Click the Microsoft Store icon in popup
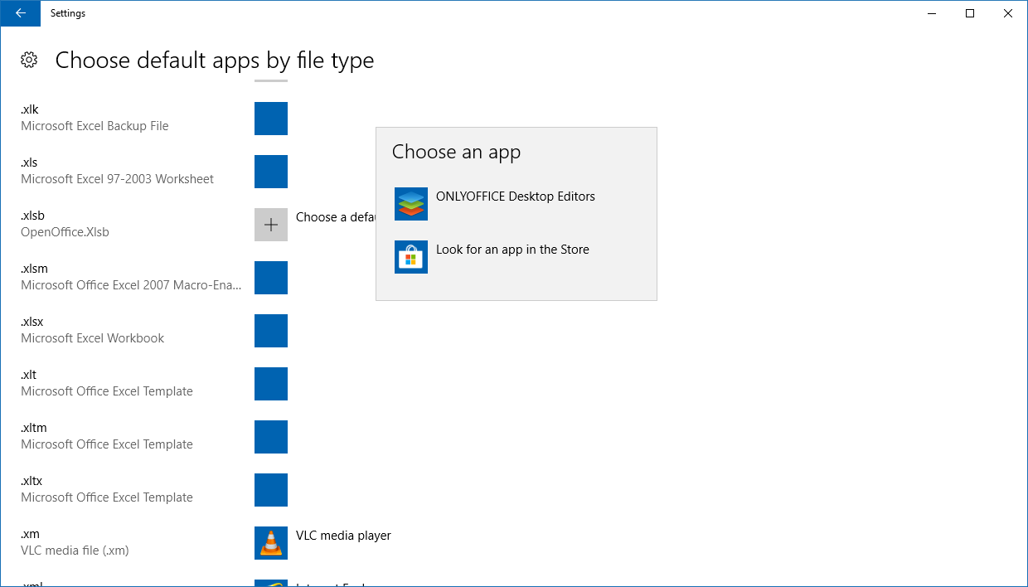The width and height of the screenshot is (1028, 587). 411,257
